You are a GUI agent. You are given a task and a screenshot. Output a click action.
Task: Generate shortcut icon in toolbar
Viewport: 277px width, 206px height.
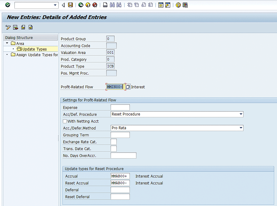click(x=168, y=5)
